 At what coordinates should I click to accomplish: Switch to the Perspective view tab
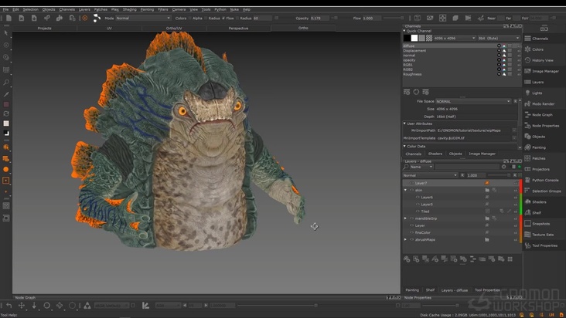point(238,28)
